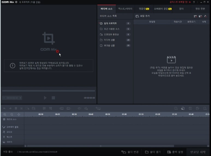Toggle image files filter icon

point(200,16)
